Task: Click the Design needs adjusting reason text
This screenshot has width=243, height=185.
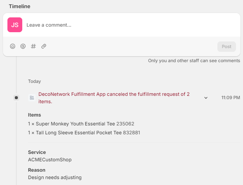Action: 55,178
